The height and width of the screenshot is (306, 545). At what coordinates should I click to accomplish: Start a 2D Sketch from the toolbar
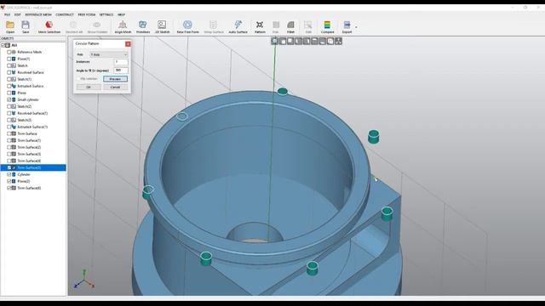(x=162, y=26)
